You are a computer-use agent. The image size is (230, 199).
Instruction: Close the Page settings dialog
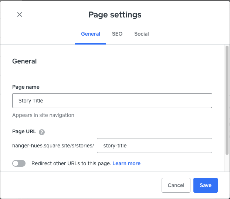pyautogui.click(x=20, y=14)
